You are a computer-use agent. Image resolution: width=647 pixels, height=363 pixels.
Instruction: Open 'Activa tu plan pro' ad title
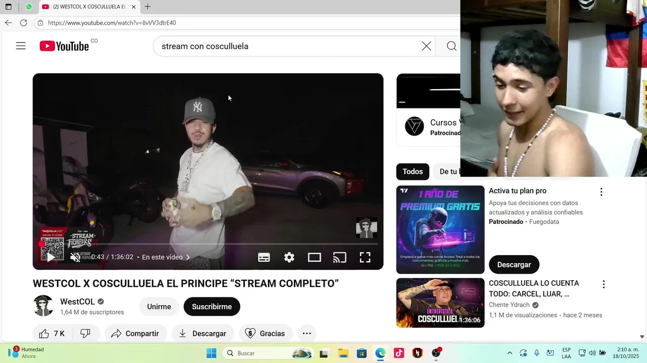(518, 191)
